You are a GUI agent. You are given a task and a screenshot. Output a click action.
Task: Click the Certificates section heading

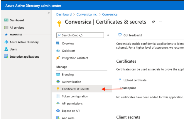pos(126,61)
